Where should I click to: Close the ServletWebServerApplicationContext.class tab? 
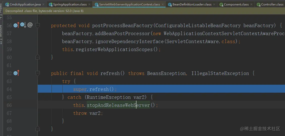[163, 4]
